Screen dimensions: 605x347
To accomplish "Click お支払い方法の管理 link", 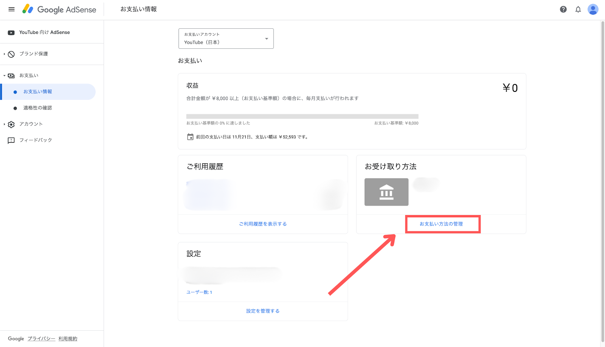I will (x=441, y=224).
